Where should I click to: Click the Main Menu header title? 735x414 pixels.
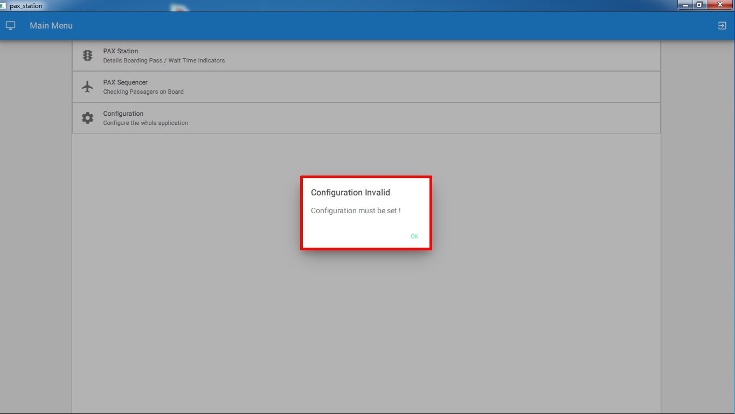click(51, 25)
